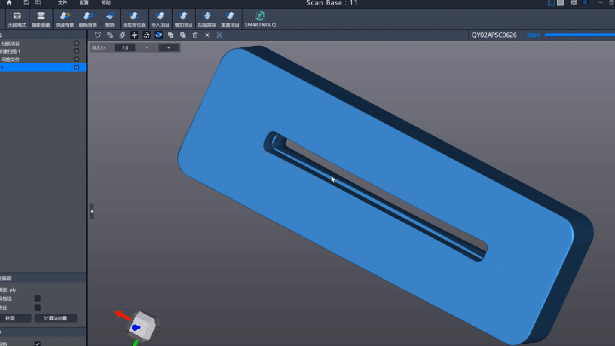Select polygon selection tool in viewport toolbar

tap(97, 35)
